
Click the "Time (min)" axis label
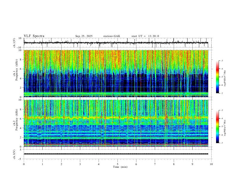(120, 167)
